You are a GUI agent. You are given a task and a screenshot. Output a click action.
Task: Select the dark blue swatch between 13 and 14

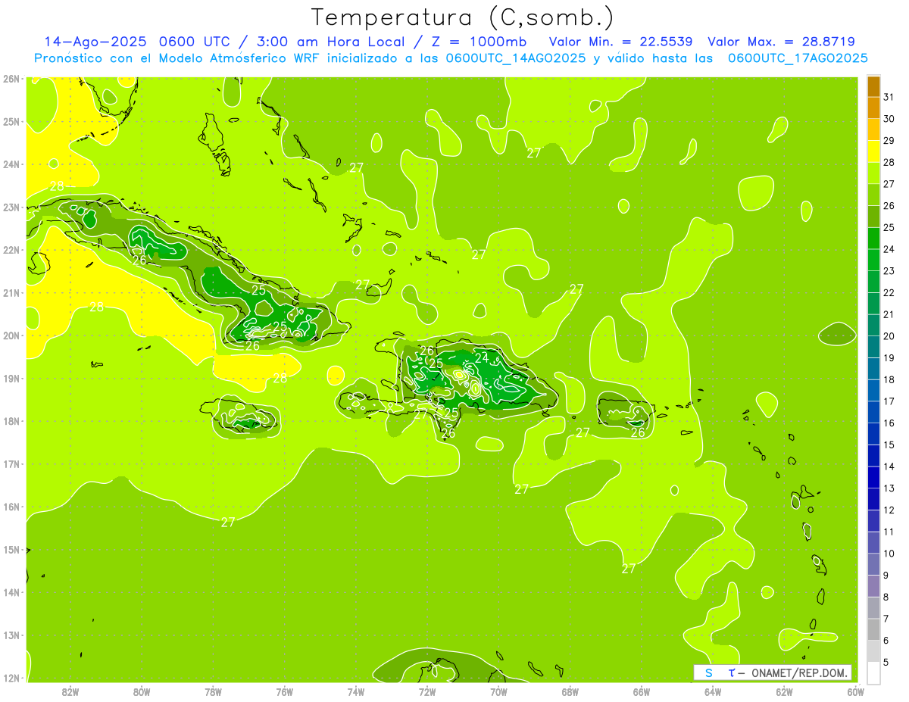coord(873,477)
